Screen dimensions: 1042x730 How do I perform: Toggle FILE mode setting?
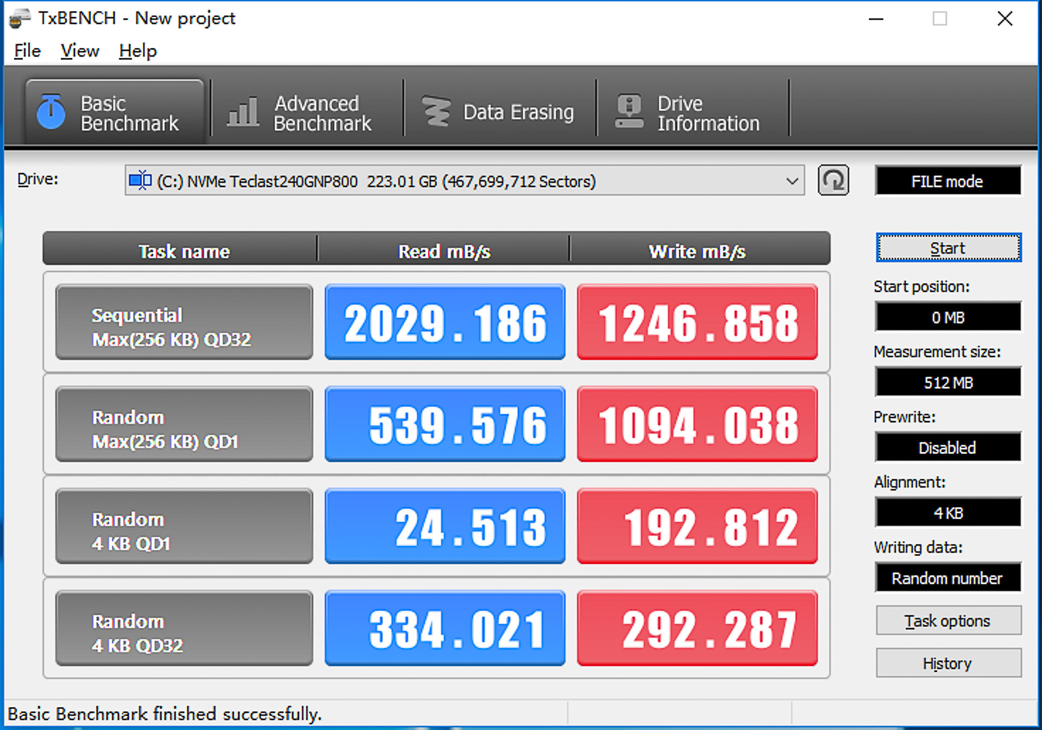click(948, 181)
